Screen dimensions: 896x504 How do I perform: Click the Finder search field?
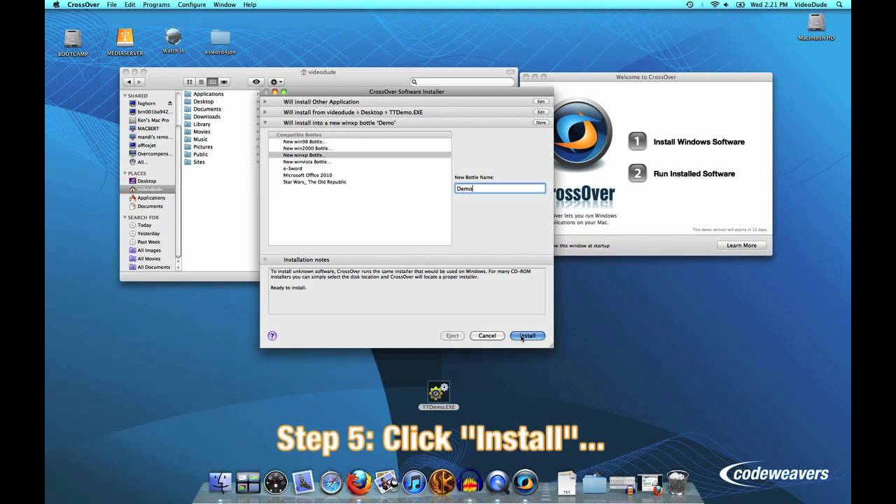point(463,82)
